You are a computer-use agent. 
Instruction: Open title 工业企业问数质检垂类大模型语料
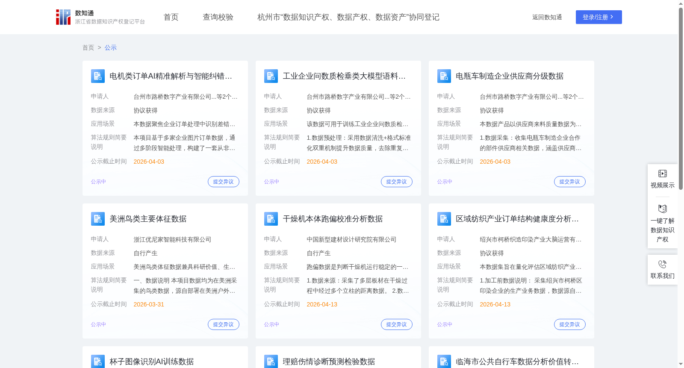344,76
